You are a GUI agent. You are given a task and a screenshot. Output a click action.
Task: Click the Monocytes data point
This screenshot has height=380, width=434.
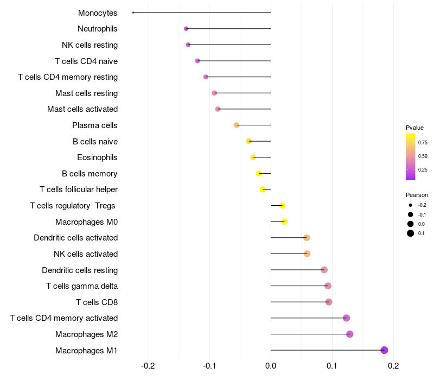point(133,12)
